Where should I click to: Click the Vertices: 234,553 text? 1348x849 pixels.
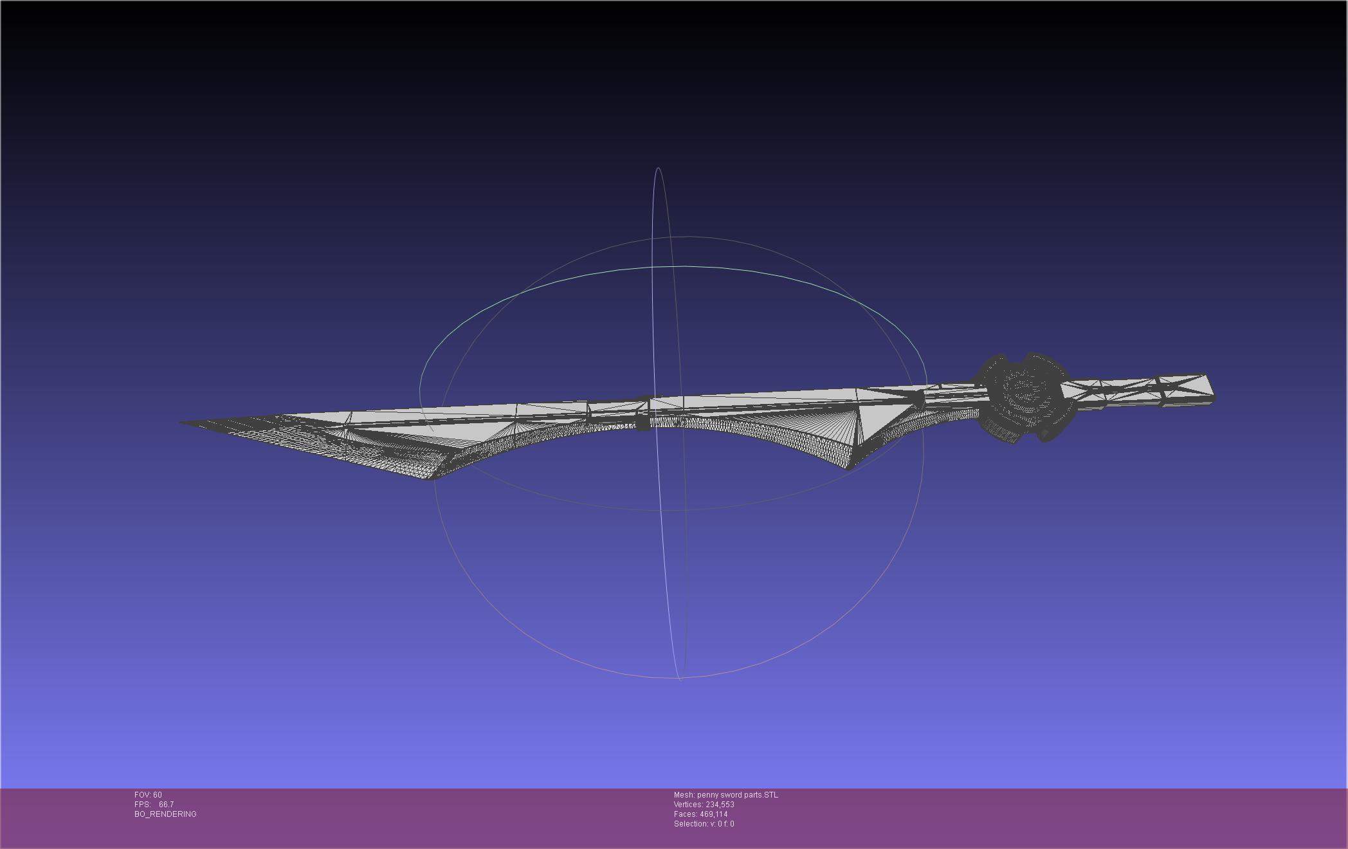pos(704,805)
